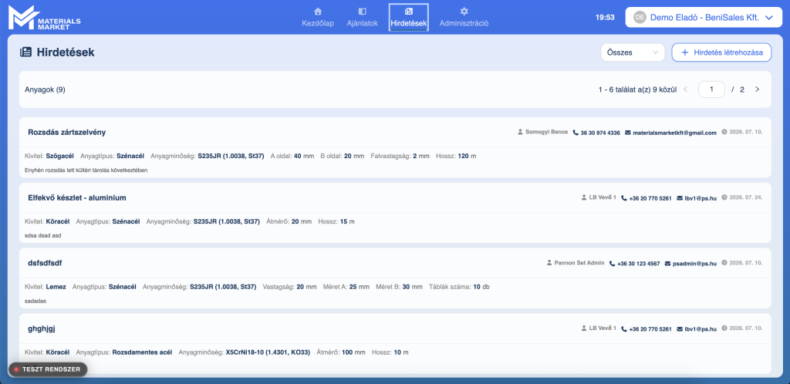Open Adminisztráció gear icon
The height and width of the screenshot is (384, 790).
464,11
